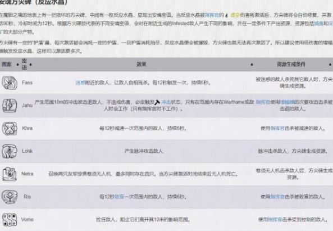Click the hammer impact icon in Jahu row
This screenshot has width=333, height=231.
tap(157, 102)
